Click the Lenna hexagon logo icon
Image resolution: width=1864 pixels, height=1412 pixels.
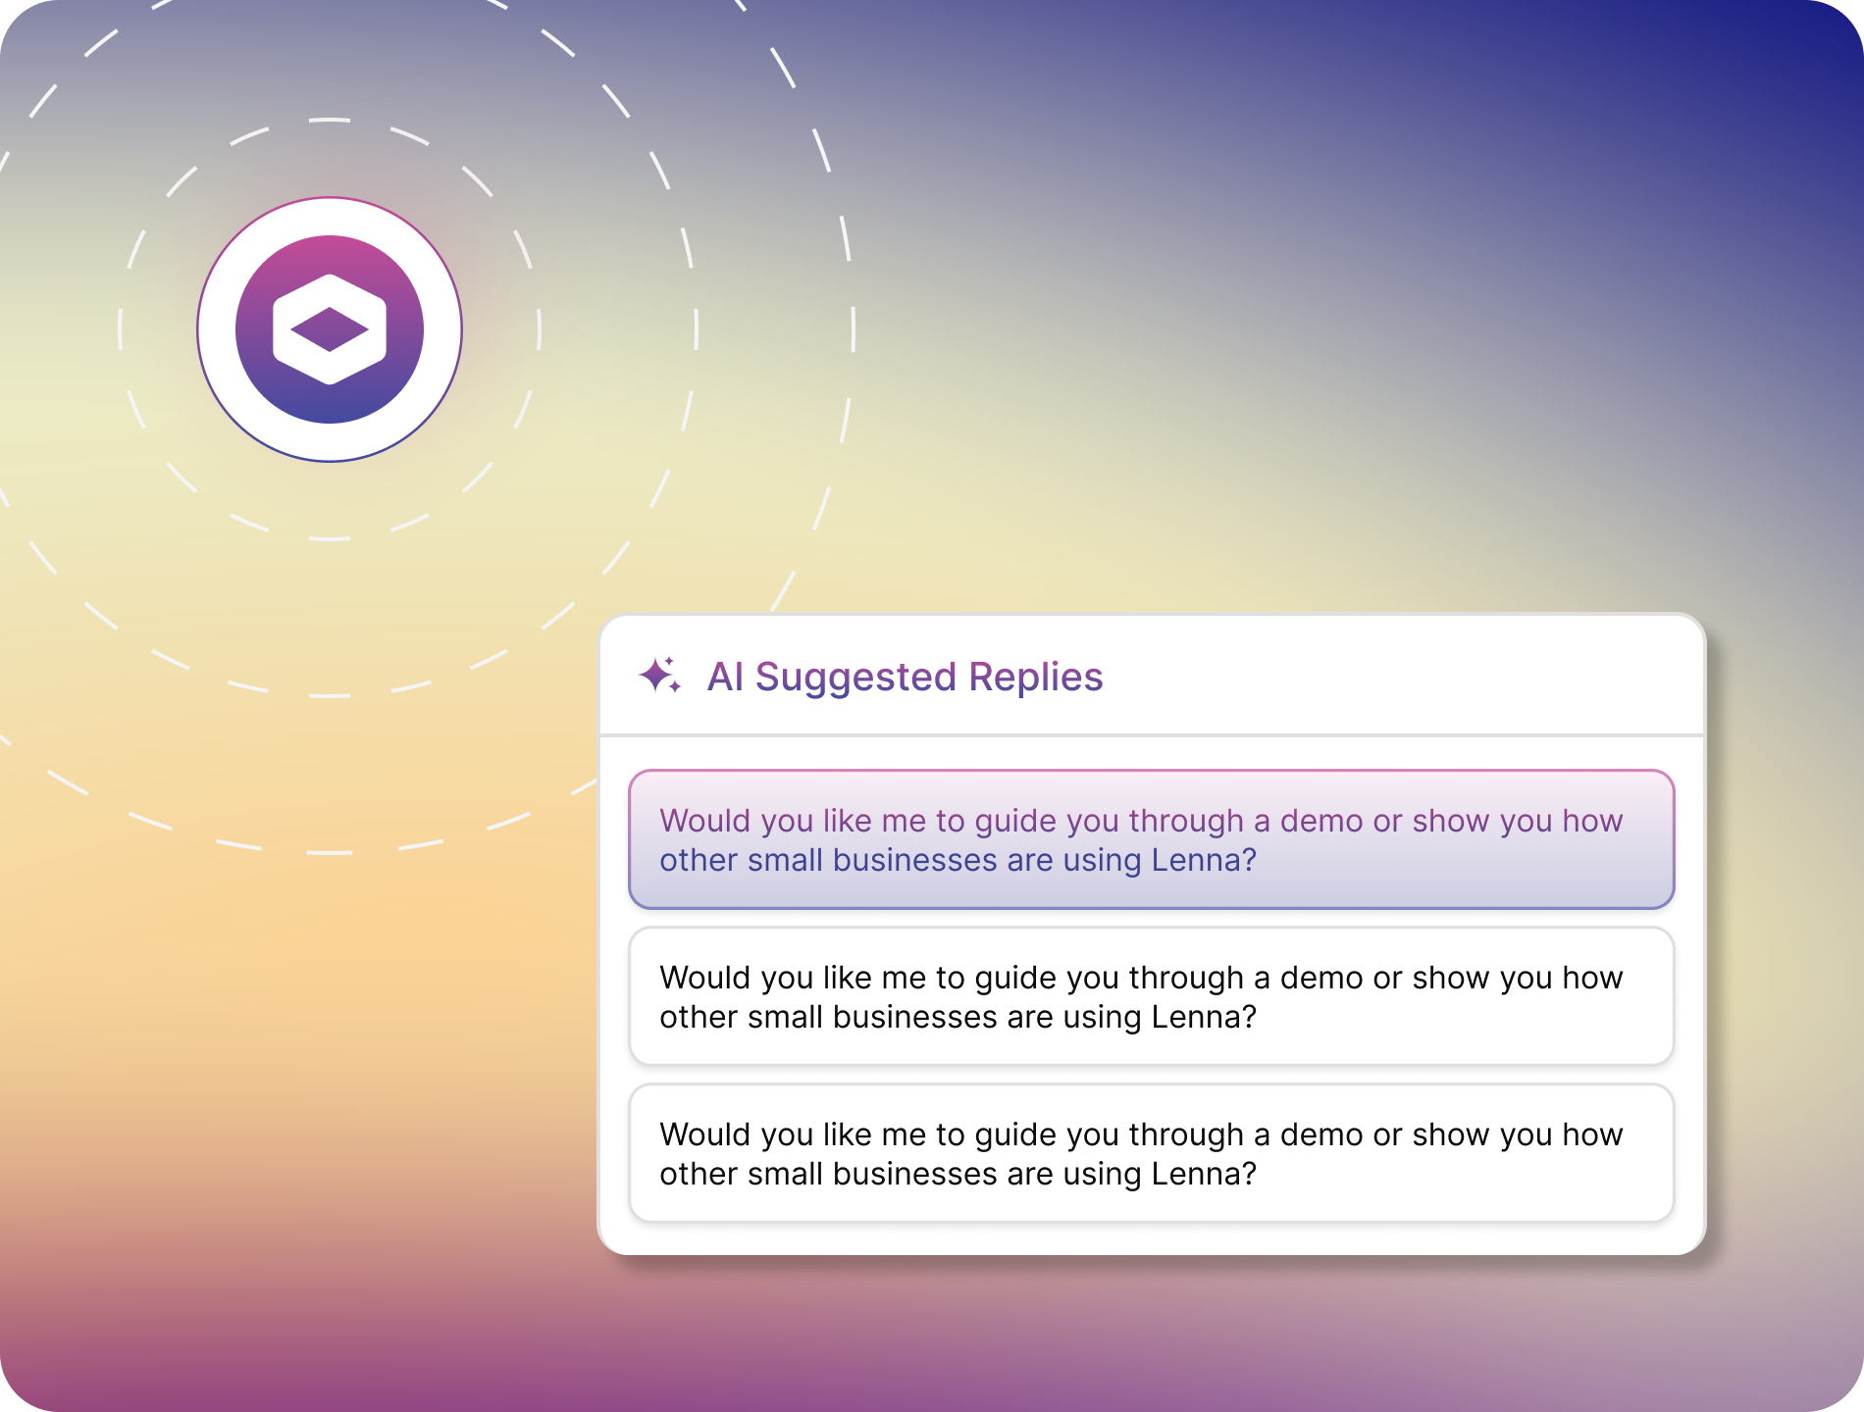(330, 329)
